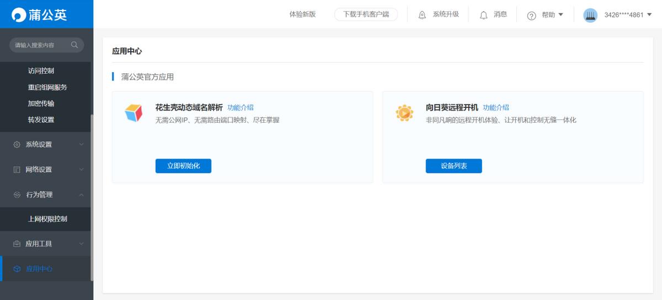The height and width of the screenshot is (300, 662).
Task: Click the 花生壳 colorful cube app icon
Action: pyautogui.click(x=134, y=112)
